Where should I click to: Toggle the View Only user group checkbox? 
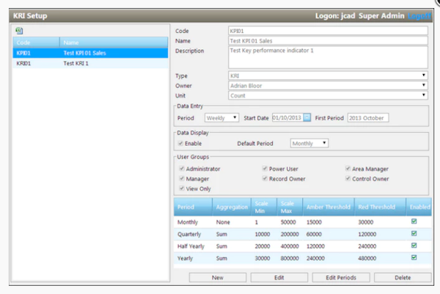(x=182, y=188)
